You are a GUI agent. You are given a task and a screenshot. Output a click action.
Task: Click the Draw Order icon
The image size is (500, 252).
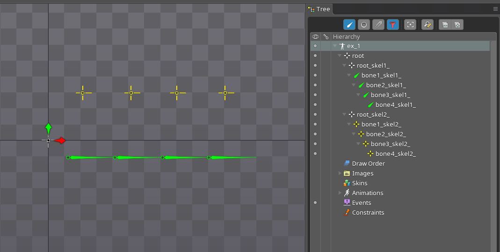point(347,163)
